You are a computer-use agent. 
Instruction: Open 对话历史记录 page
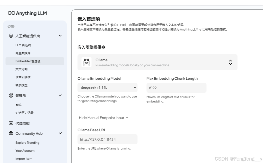(24, 113)
